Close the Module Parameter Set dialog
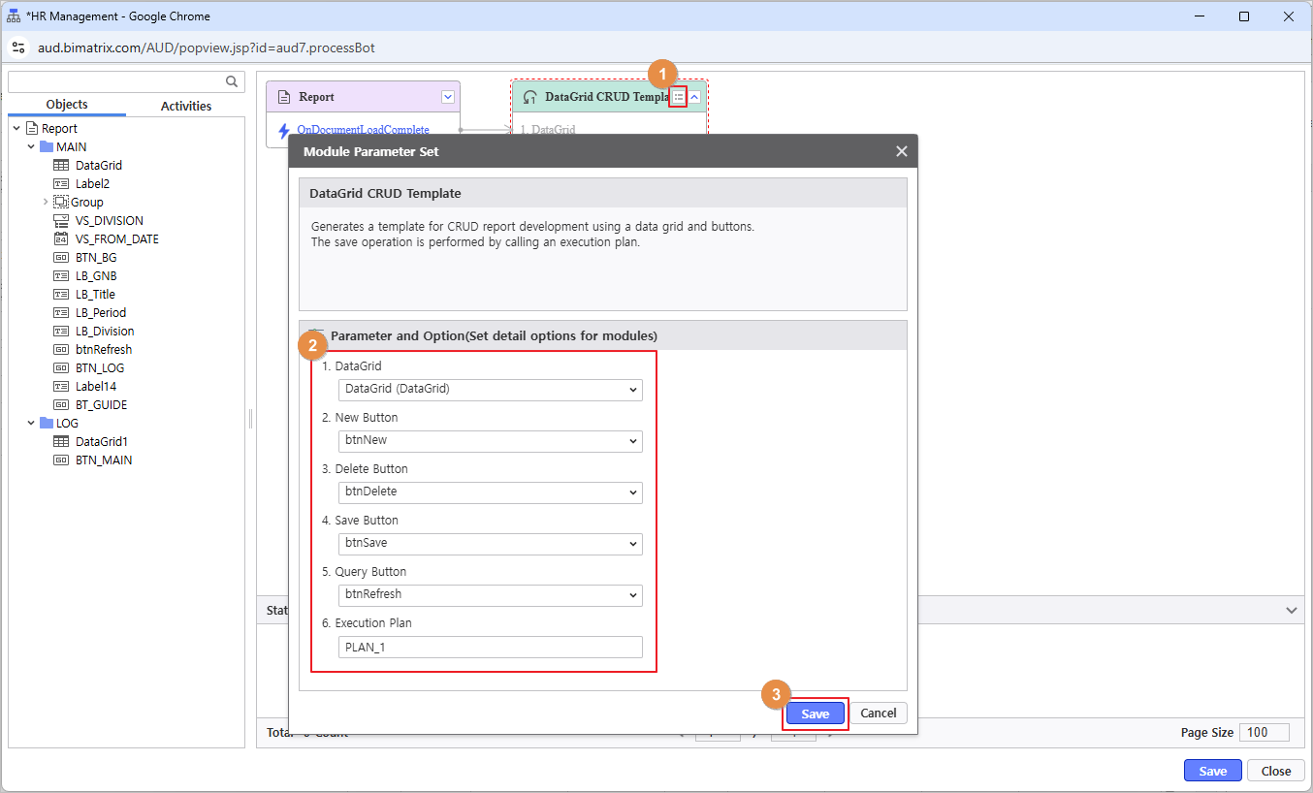 pyautogui.click(x=901, y=151)
